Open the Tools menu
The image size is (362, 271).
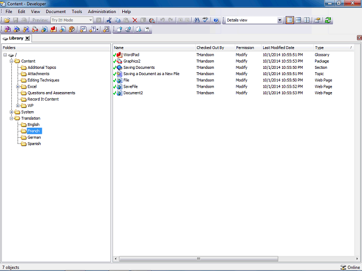tap(77, 11)
